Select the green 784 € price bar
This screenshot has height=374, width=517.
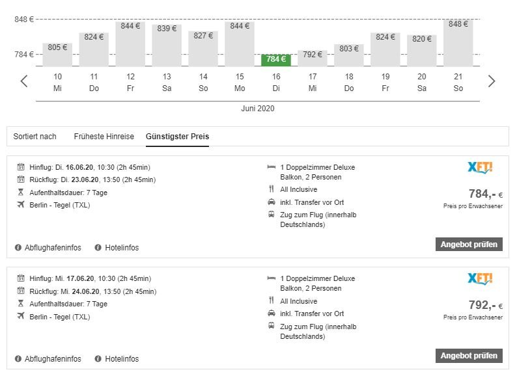coord(276,60)
